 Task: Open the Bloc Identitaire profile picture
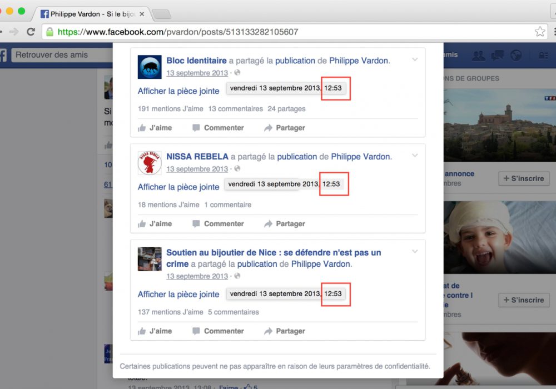pyautogui.click(x=150, y=67)
